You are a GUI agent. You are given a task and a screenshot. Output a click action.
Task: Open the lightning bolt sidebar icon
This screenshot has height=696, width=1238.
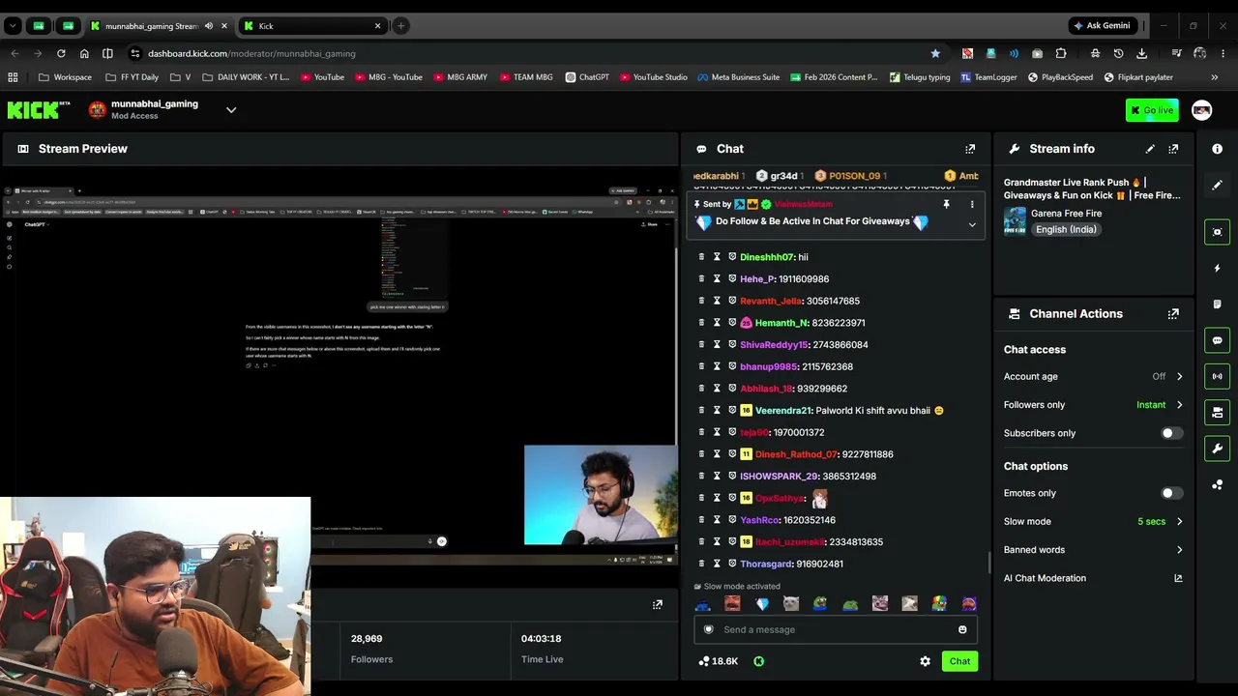1218,268
